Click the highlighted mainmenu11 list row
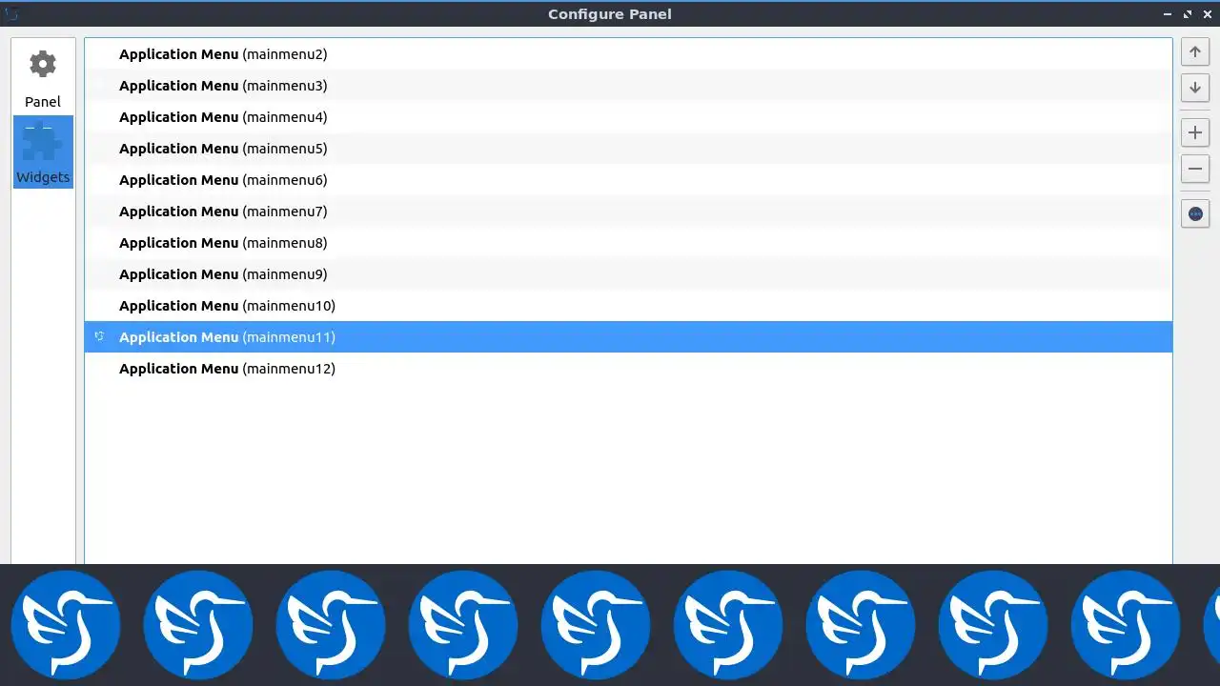The width and height of the screenshot is (1220, 686). pos(628,337)
